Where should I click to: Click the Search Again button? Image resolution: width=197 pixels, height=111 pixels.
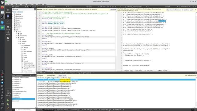(x=62, y=76)
